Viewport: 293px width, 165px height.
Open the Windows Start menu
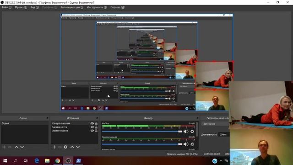tap(5, 161)
